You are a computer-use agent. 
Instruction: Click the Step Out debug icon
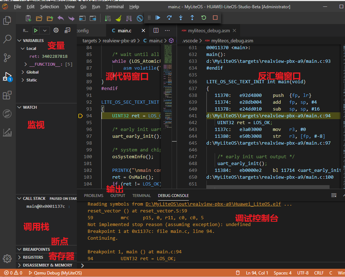coord(192,18)
